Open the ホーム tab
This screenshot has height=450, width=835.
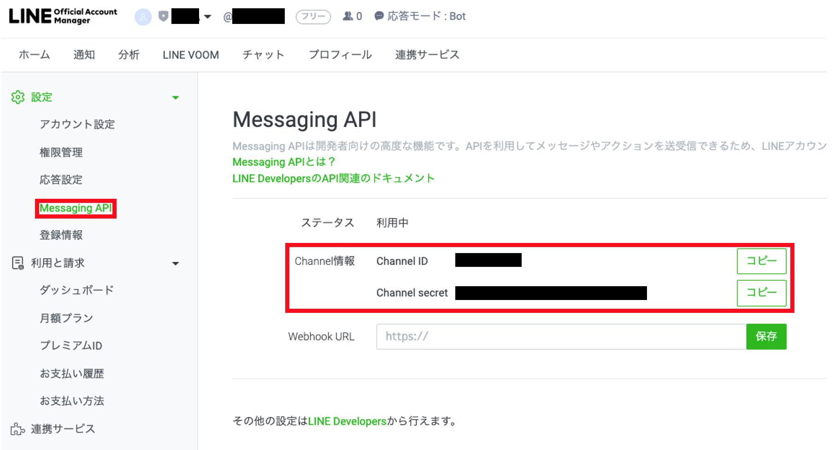pyautogui.click(x=34, y=55)
